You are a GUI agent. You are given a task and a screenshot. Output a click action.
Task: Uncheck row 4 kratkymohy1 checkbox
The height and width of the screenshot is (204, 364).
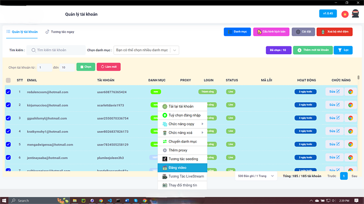click(x=8, y=131)
